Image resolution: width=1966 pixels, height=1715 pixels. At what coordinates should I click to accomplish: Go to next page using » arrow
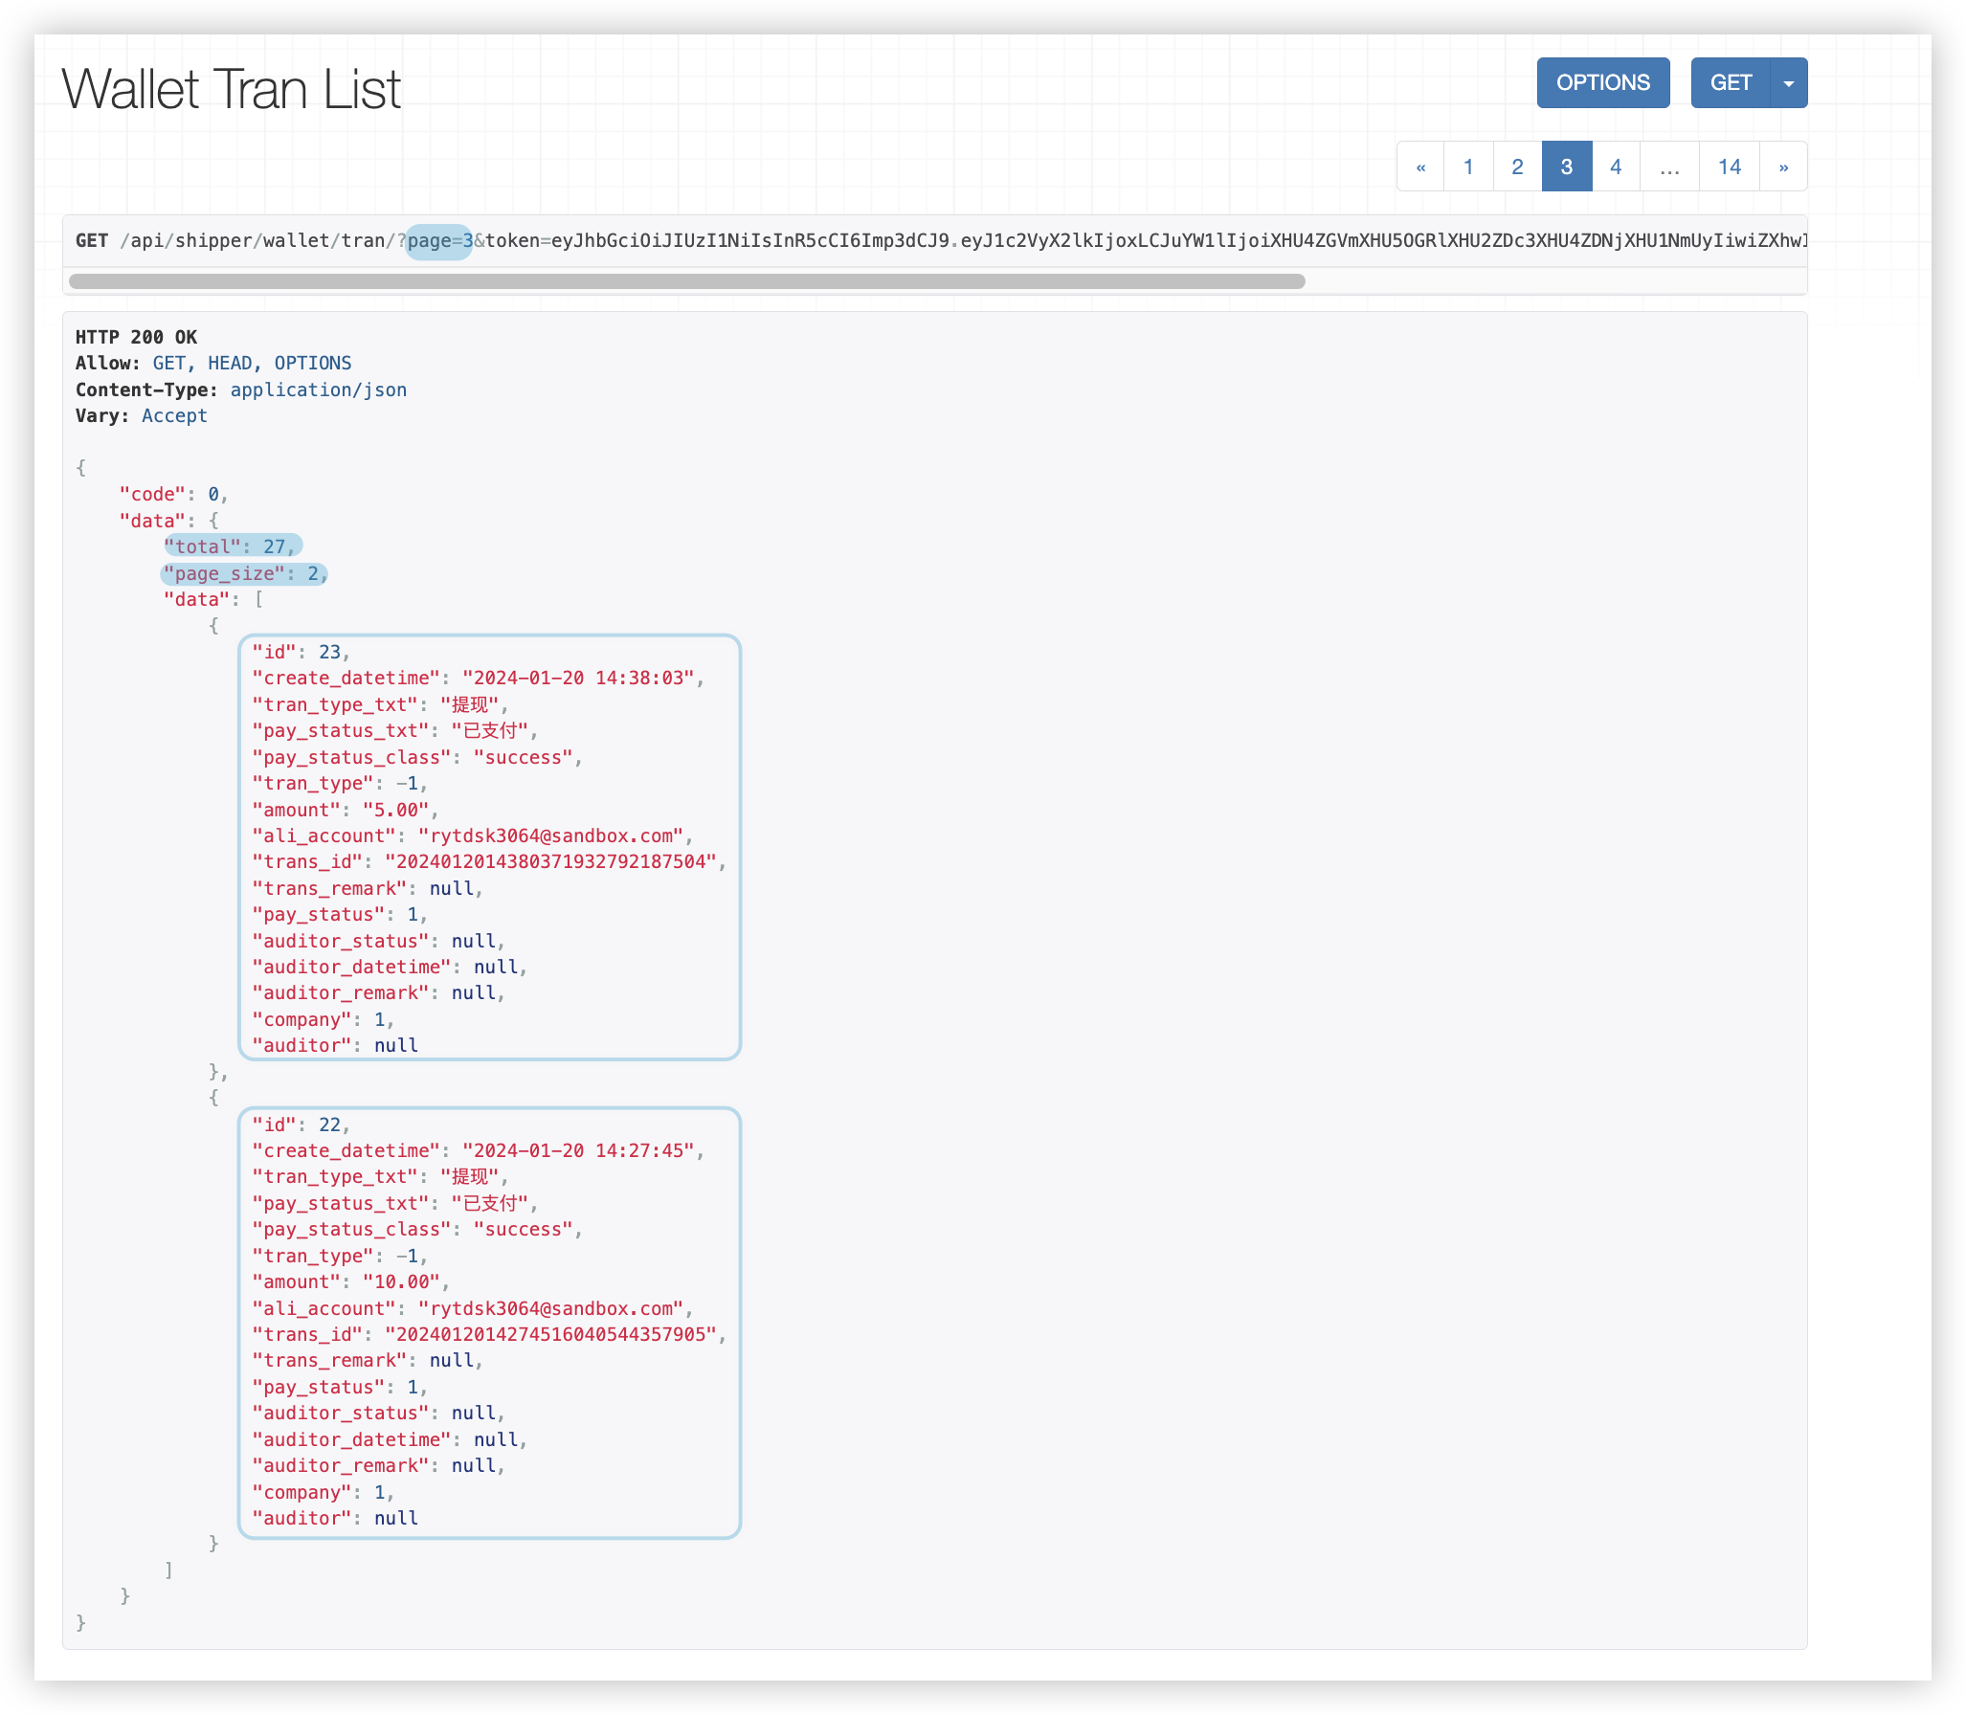coord(1783,167)
